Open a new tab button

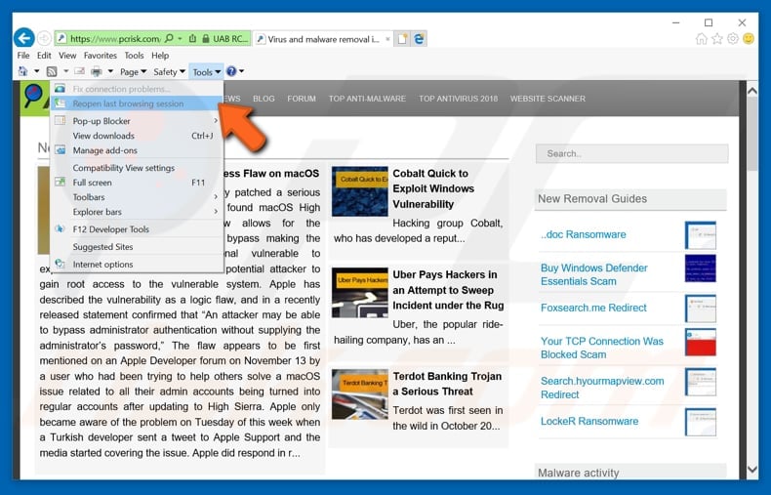pos(402,39)
